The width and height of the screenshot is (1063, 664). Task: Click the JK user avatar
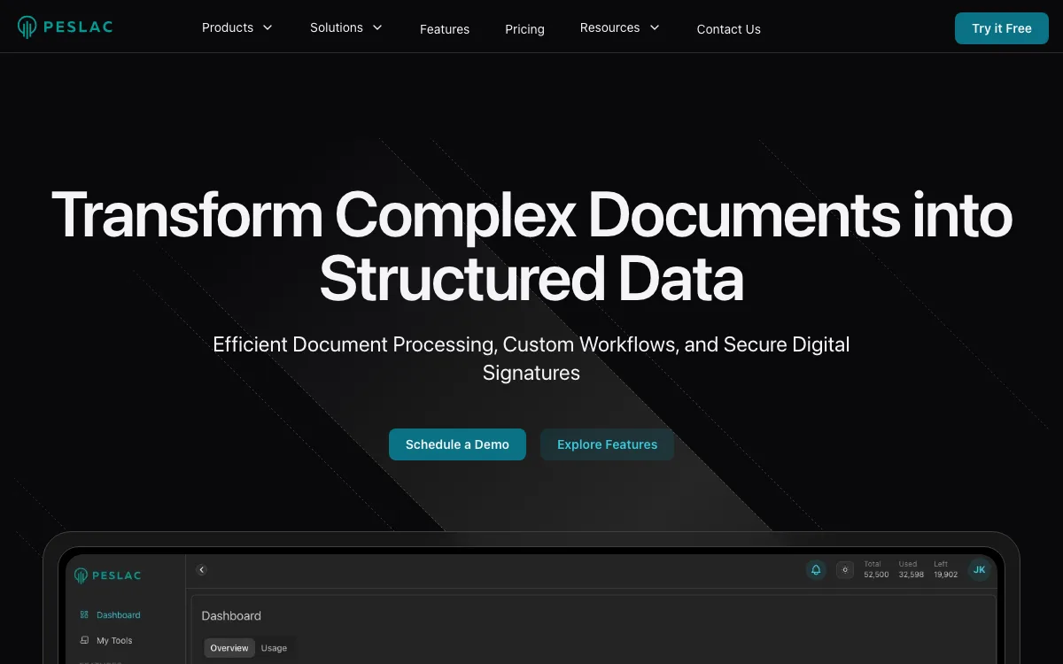(x=979, y=569)
